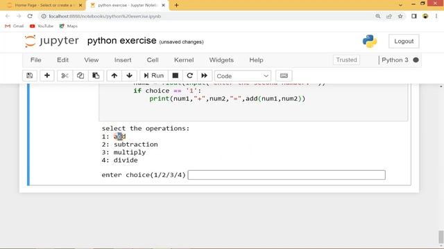Click output text 'select the operations:'
Viewport: 444px width, 249px height.
coord(146,129)
